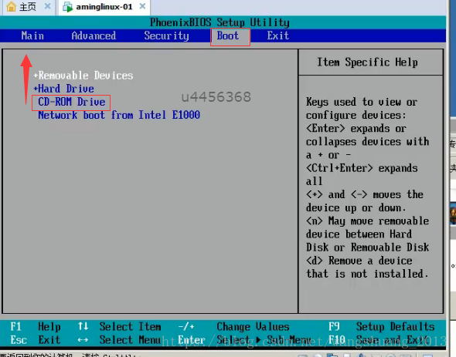Click the home icon on 主页 tab
The image size is (456, 357).
pos(12,6)
